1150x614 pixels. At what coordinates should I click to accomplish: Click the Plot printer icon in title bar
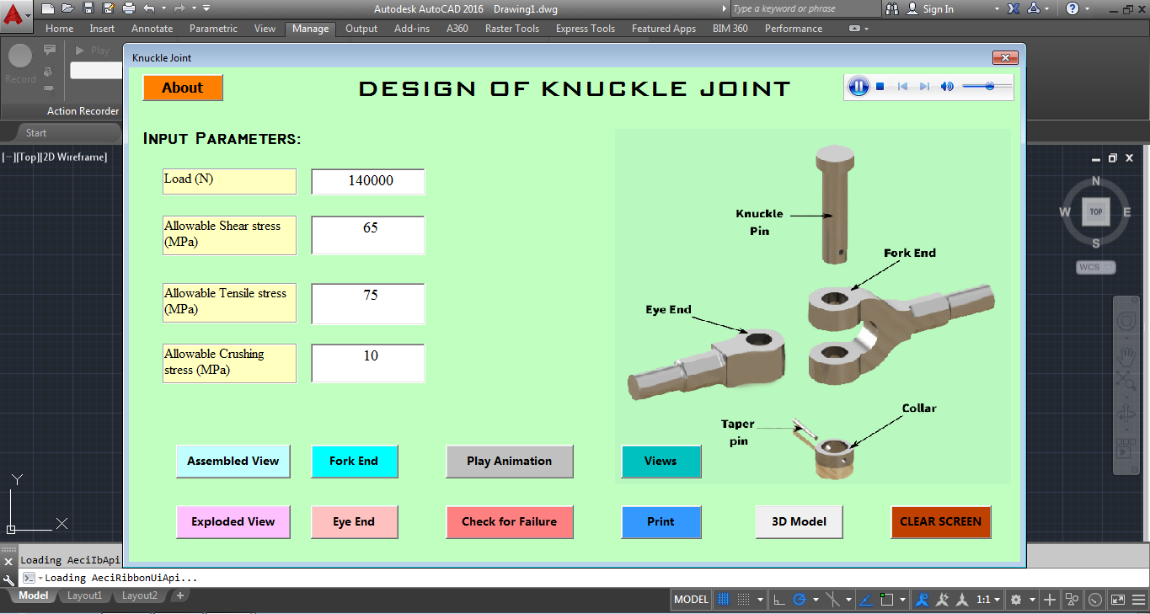[x=129, y=8]
